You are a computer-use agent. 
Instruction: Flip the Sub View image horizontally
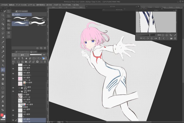click(x=156, y=38)
